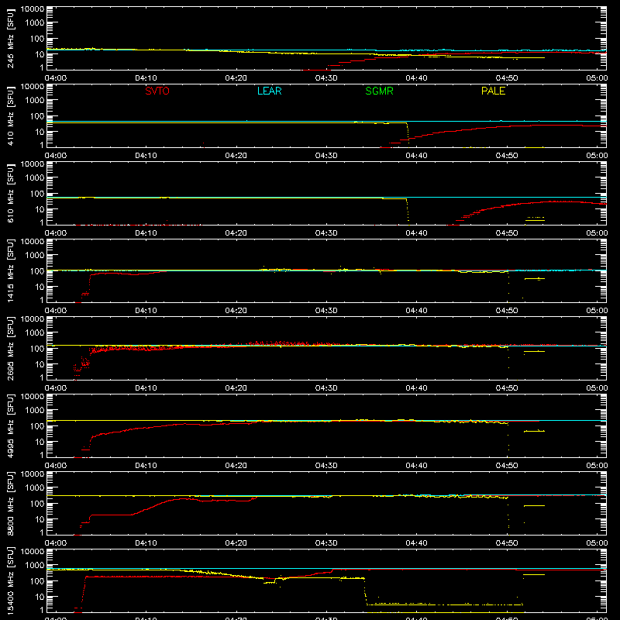Select the 1415 MHz [SFU] axis label
The width and height of the screenshot is (620, 620).
tap(10, 270)
